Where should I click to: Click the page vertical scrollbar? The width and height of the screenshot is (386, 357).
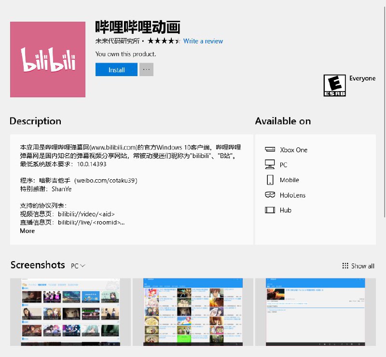[x=385, y=112]
